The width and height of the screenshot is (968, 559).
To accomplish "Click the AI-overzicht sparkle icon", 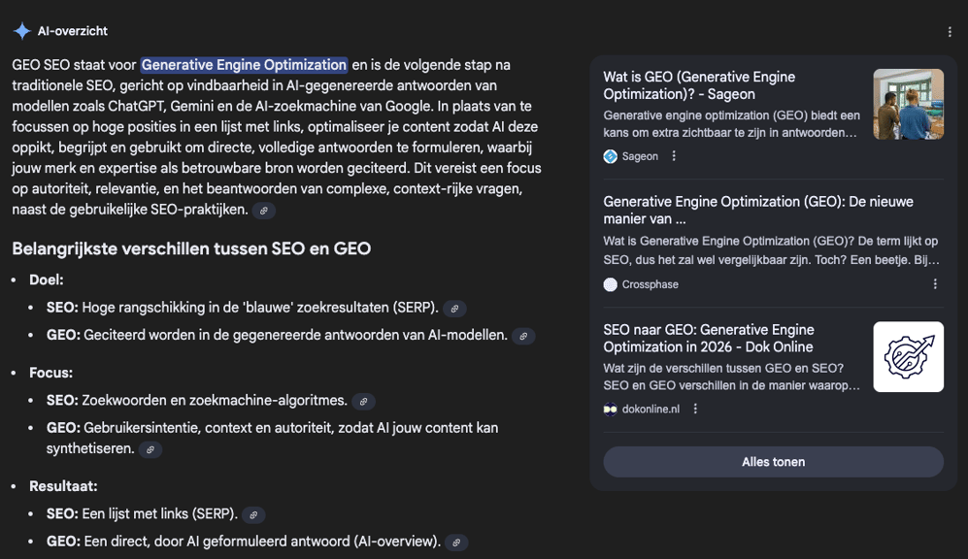I will point(21,31).
